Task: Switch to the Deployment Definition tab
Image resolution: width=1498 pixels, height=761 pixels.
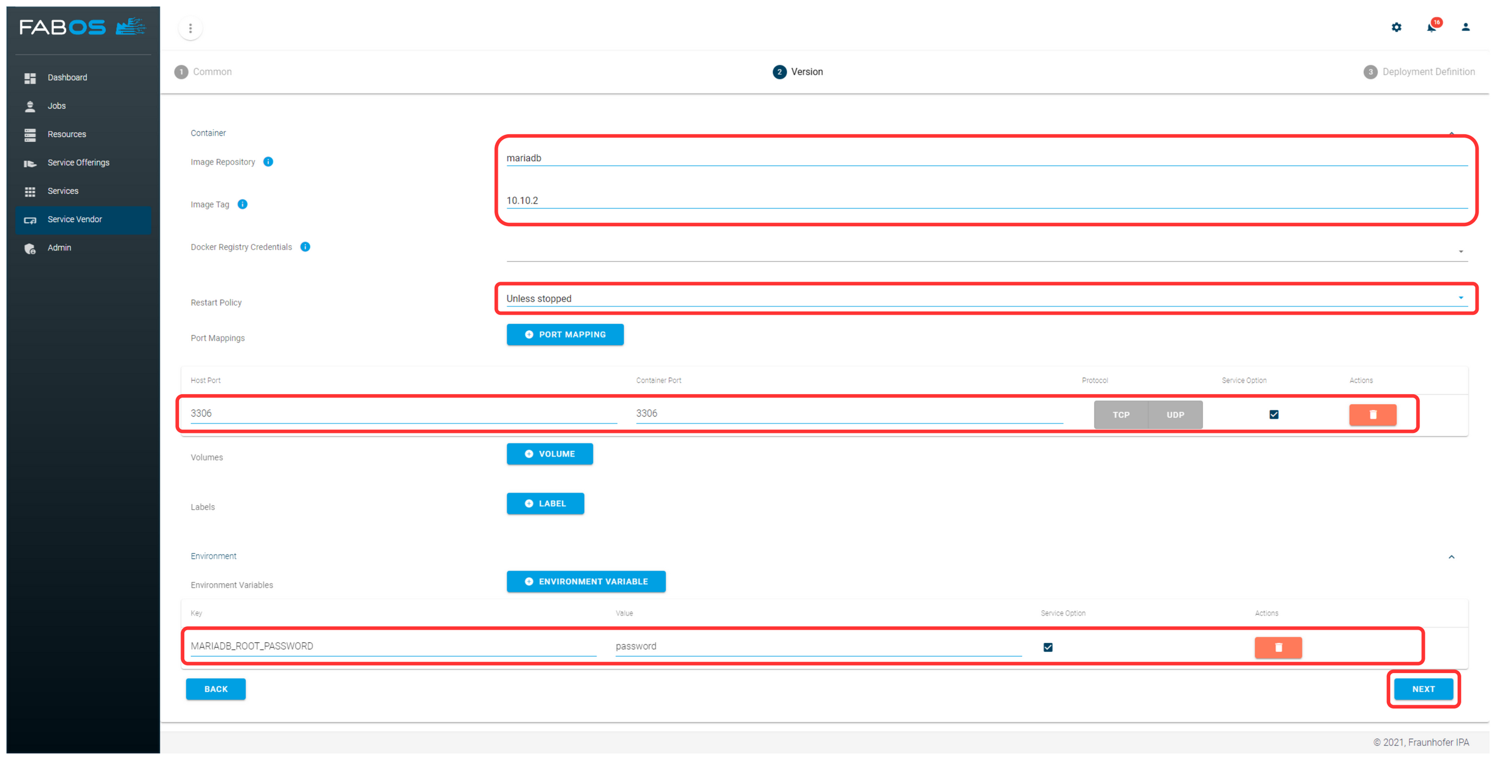Action: [1421, 72]
